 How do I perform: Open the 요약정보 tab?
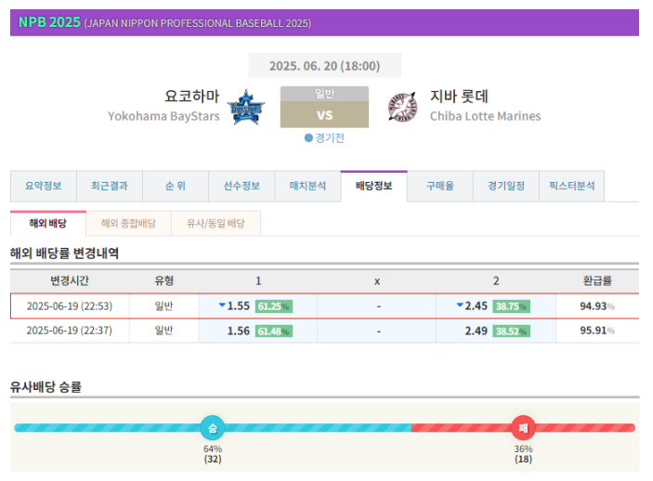[x=44, y=186]
